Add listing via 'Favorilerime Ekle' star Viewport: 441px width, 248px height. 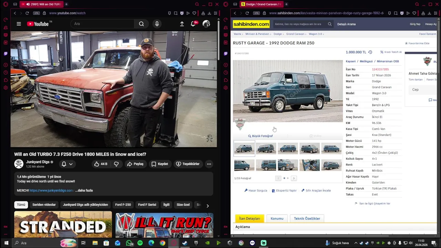417,43
